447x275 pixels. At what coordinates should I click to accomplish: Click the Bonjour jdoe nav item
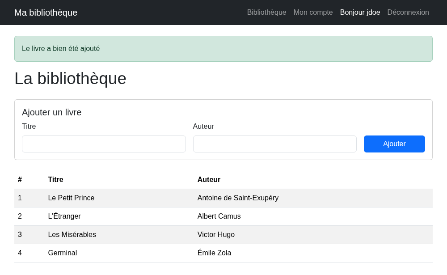click(360, 12)
